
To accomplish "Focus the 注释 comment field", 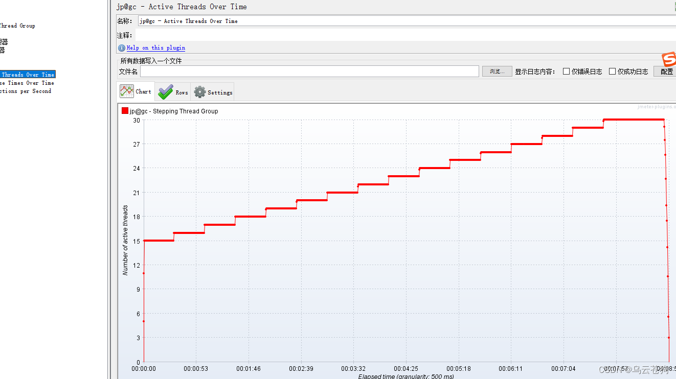I will [407, 35].
